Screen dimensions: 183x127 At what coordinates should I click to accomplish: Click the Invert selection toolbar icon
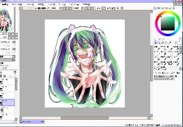click(33, 8)
